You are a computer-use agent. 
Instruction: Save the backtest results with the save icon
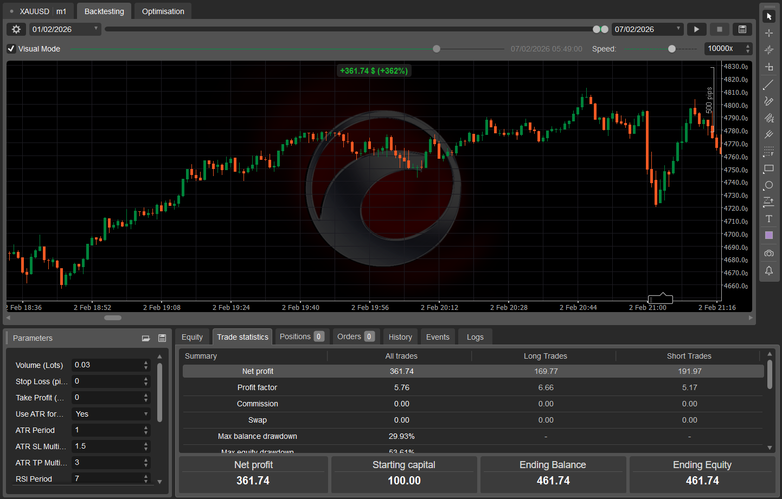pos(742,29)
